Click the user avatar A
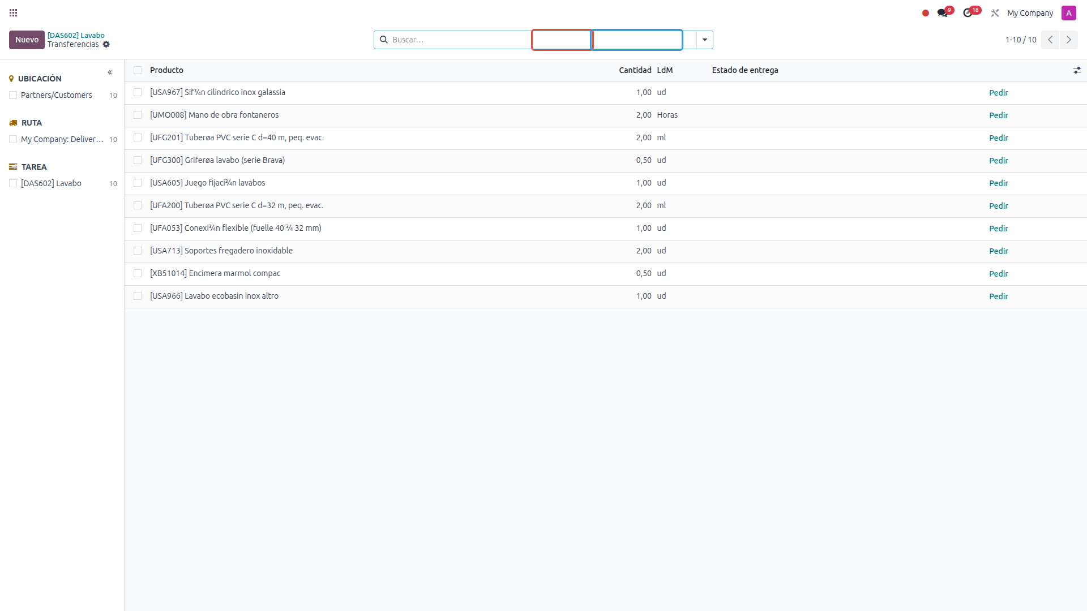The height and width of the screenshot is (611, 1087). click(1068, 13)
